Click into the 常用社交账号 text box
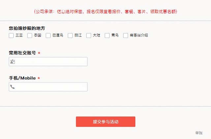The image size is (211, 139). coord(51,62)
